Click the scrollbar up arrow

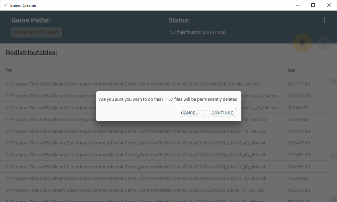[x=334, y=81]
